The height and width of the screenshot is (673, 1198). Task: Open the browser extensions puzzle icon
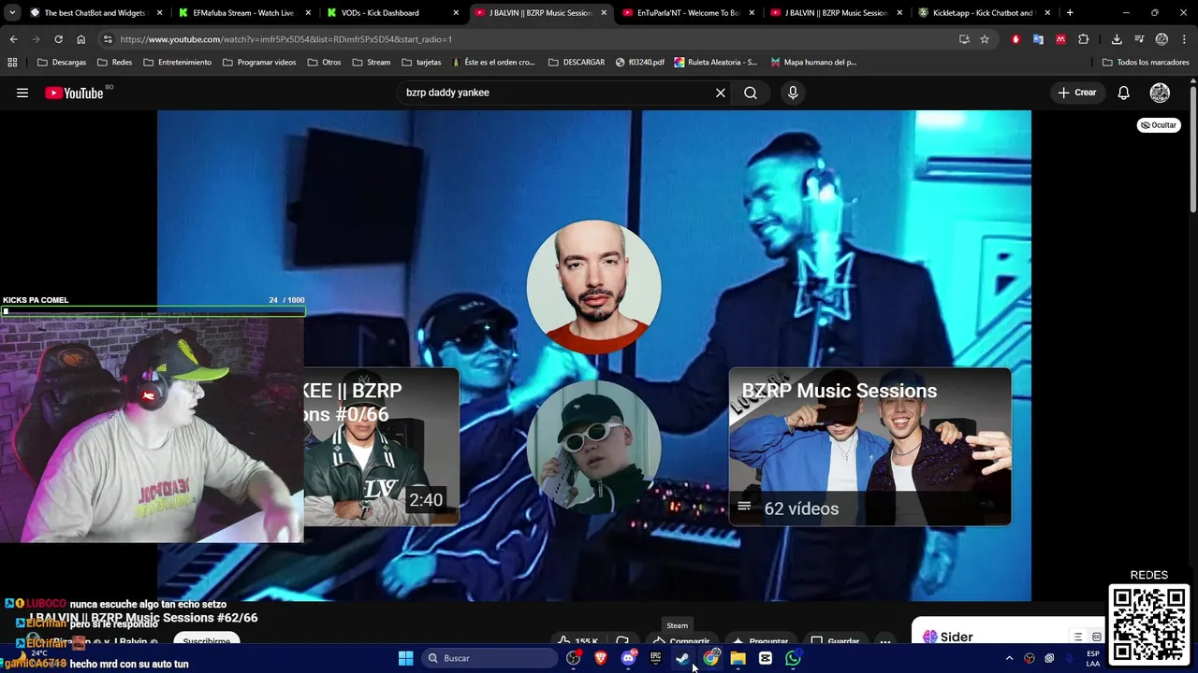point(1083,39)
